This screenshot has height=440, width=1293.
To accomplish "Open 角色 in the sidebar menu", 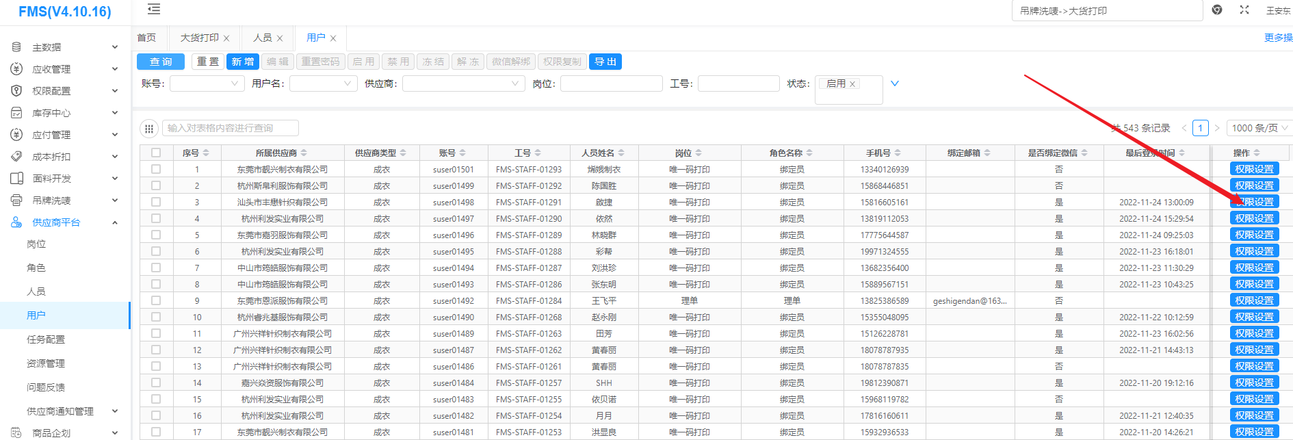I will 36,268.
